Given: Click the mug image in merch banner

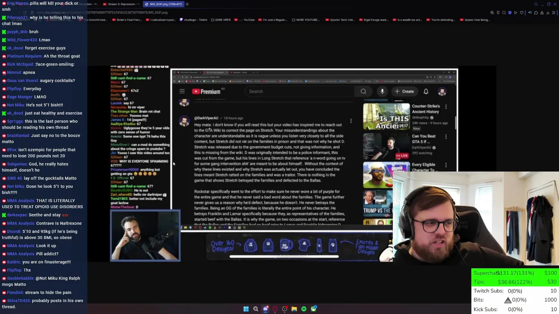Looking at the screenshot, I should 286,245.
